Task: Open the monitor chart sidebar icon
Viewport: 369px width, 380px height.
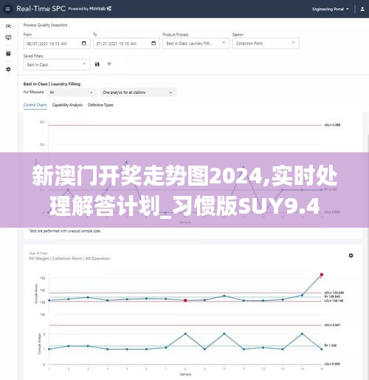Action: (x=8, y=37)
